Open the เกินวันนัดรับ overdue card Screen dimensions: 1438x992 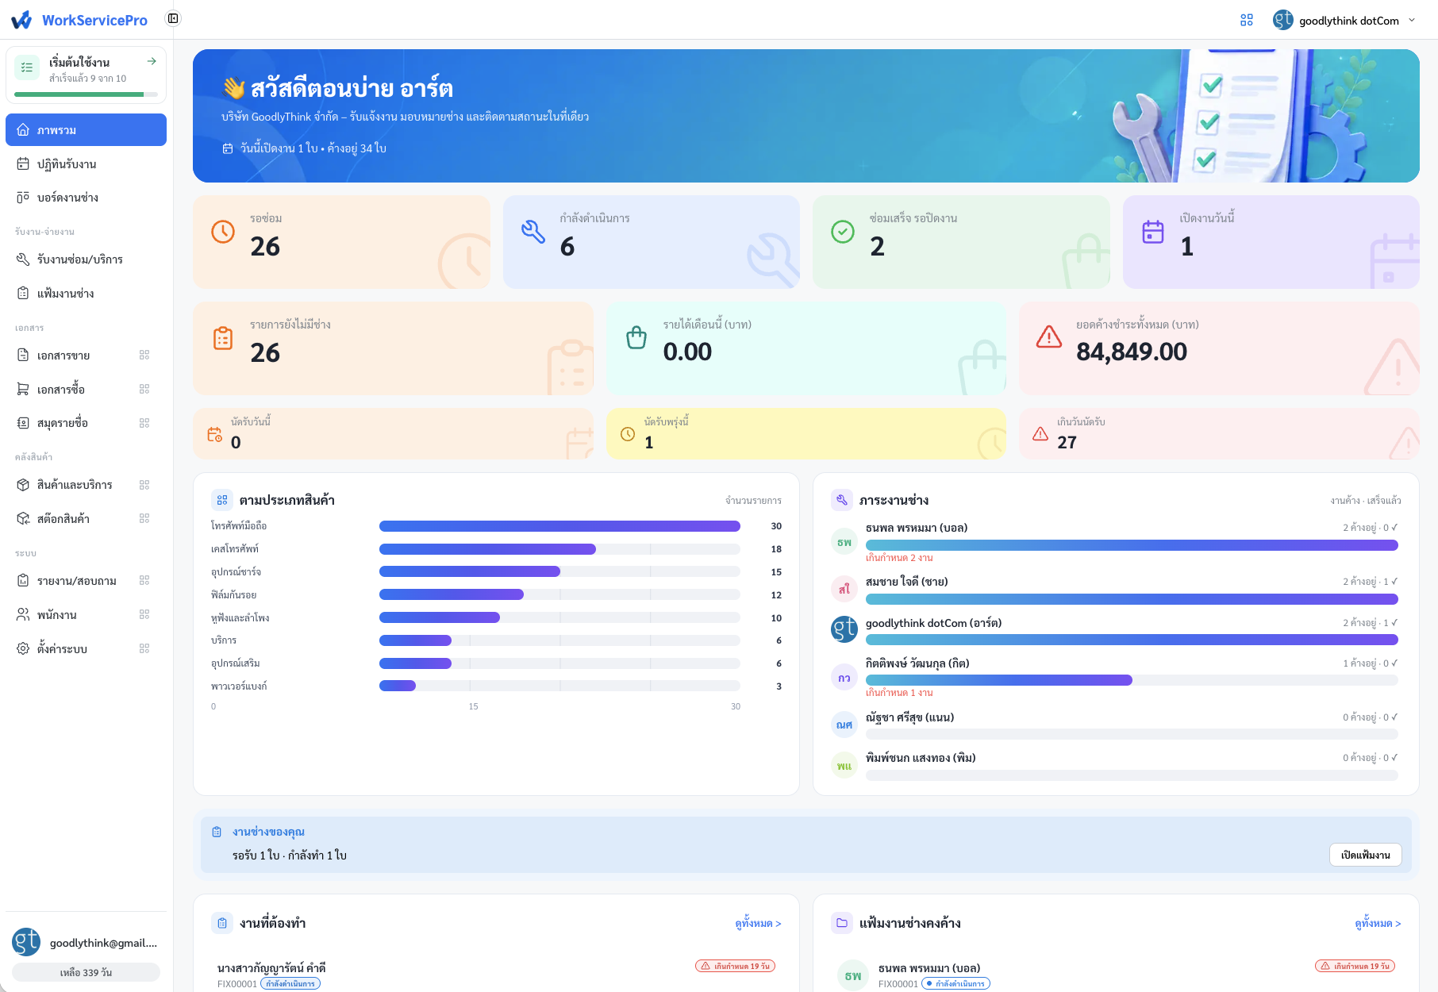pos(1219,433)
